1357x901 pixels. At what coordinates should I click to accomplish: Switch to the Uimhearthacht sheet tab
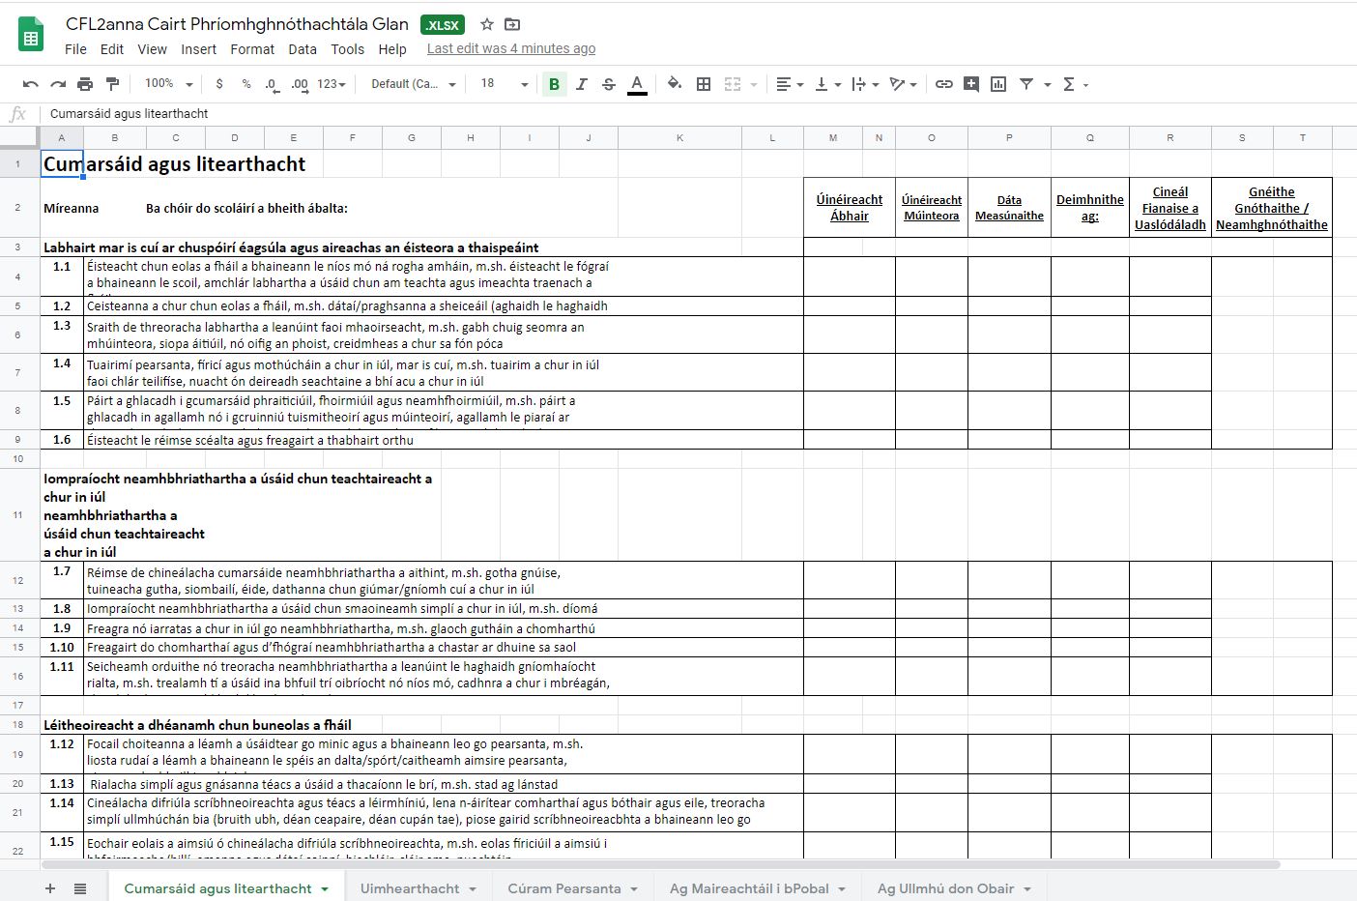tap(418, 888)
